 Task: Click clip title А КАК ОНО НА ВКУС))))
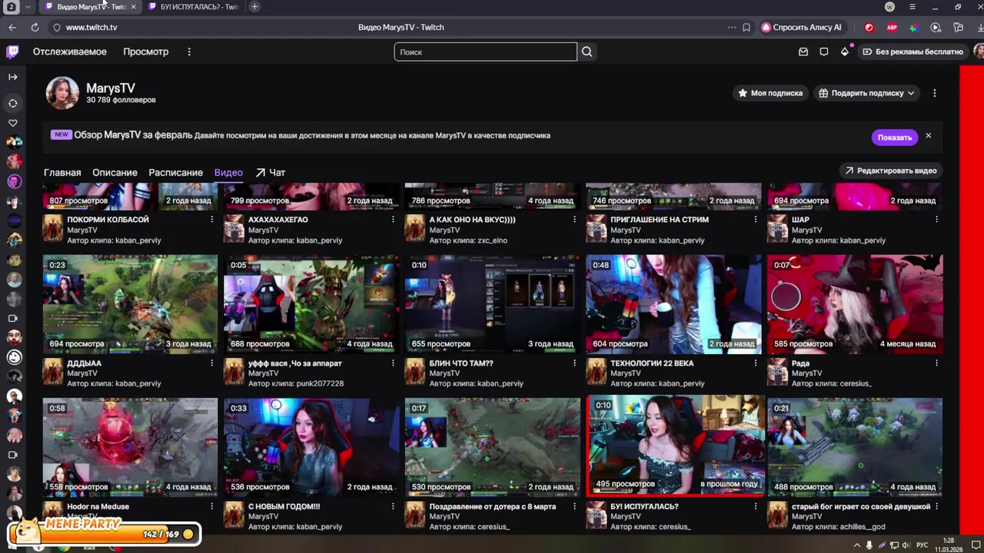pyautogui.click(x=472, y=220)
